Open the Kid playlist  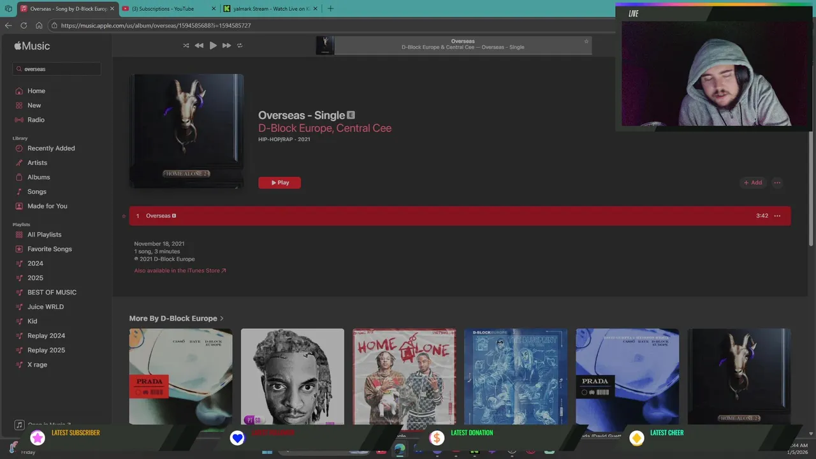pyautogui.click(x=32, y=321)
